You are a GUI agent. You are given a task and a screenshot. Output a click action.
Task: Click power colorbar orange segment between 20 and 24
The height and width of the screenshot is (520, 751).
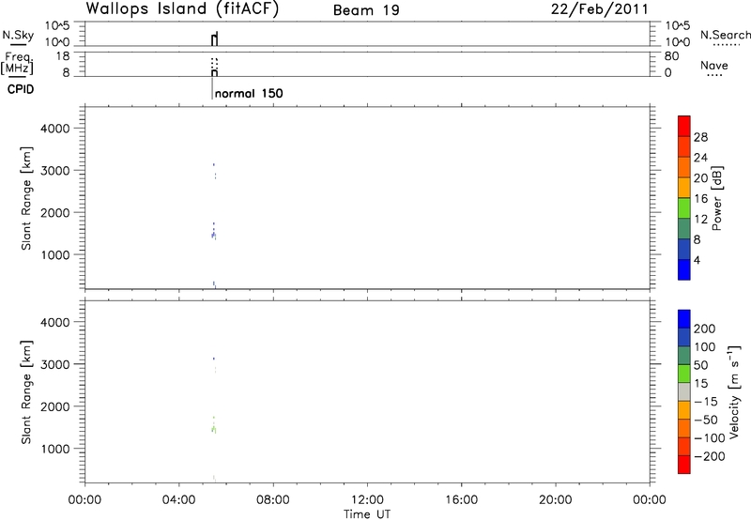(x=684, y=167)
